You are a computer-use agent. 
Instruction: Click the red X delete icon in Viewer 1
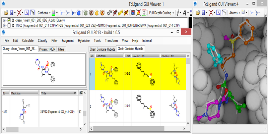click(19, 13)
